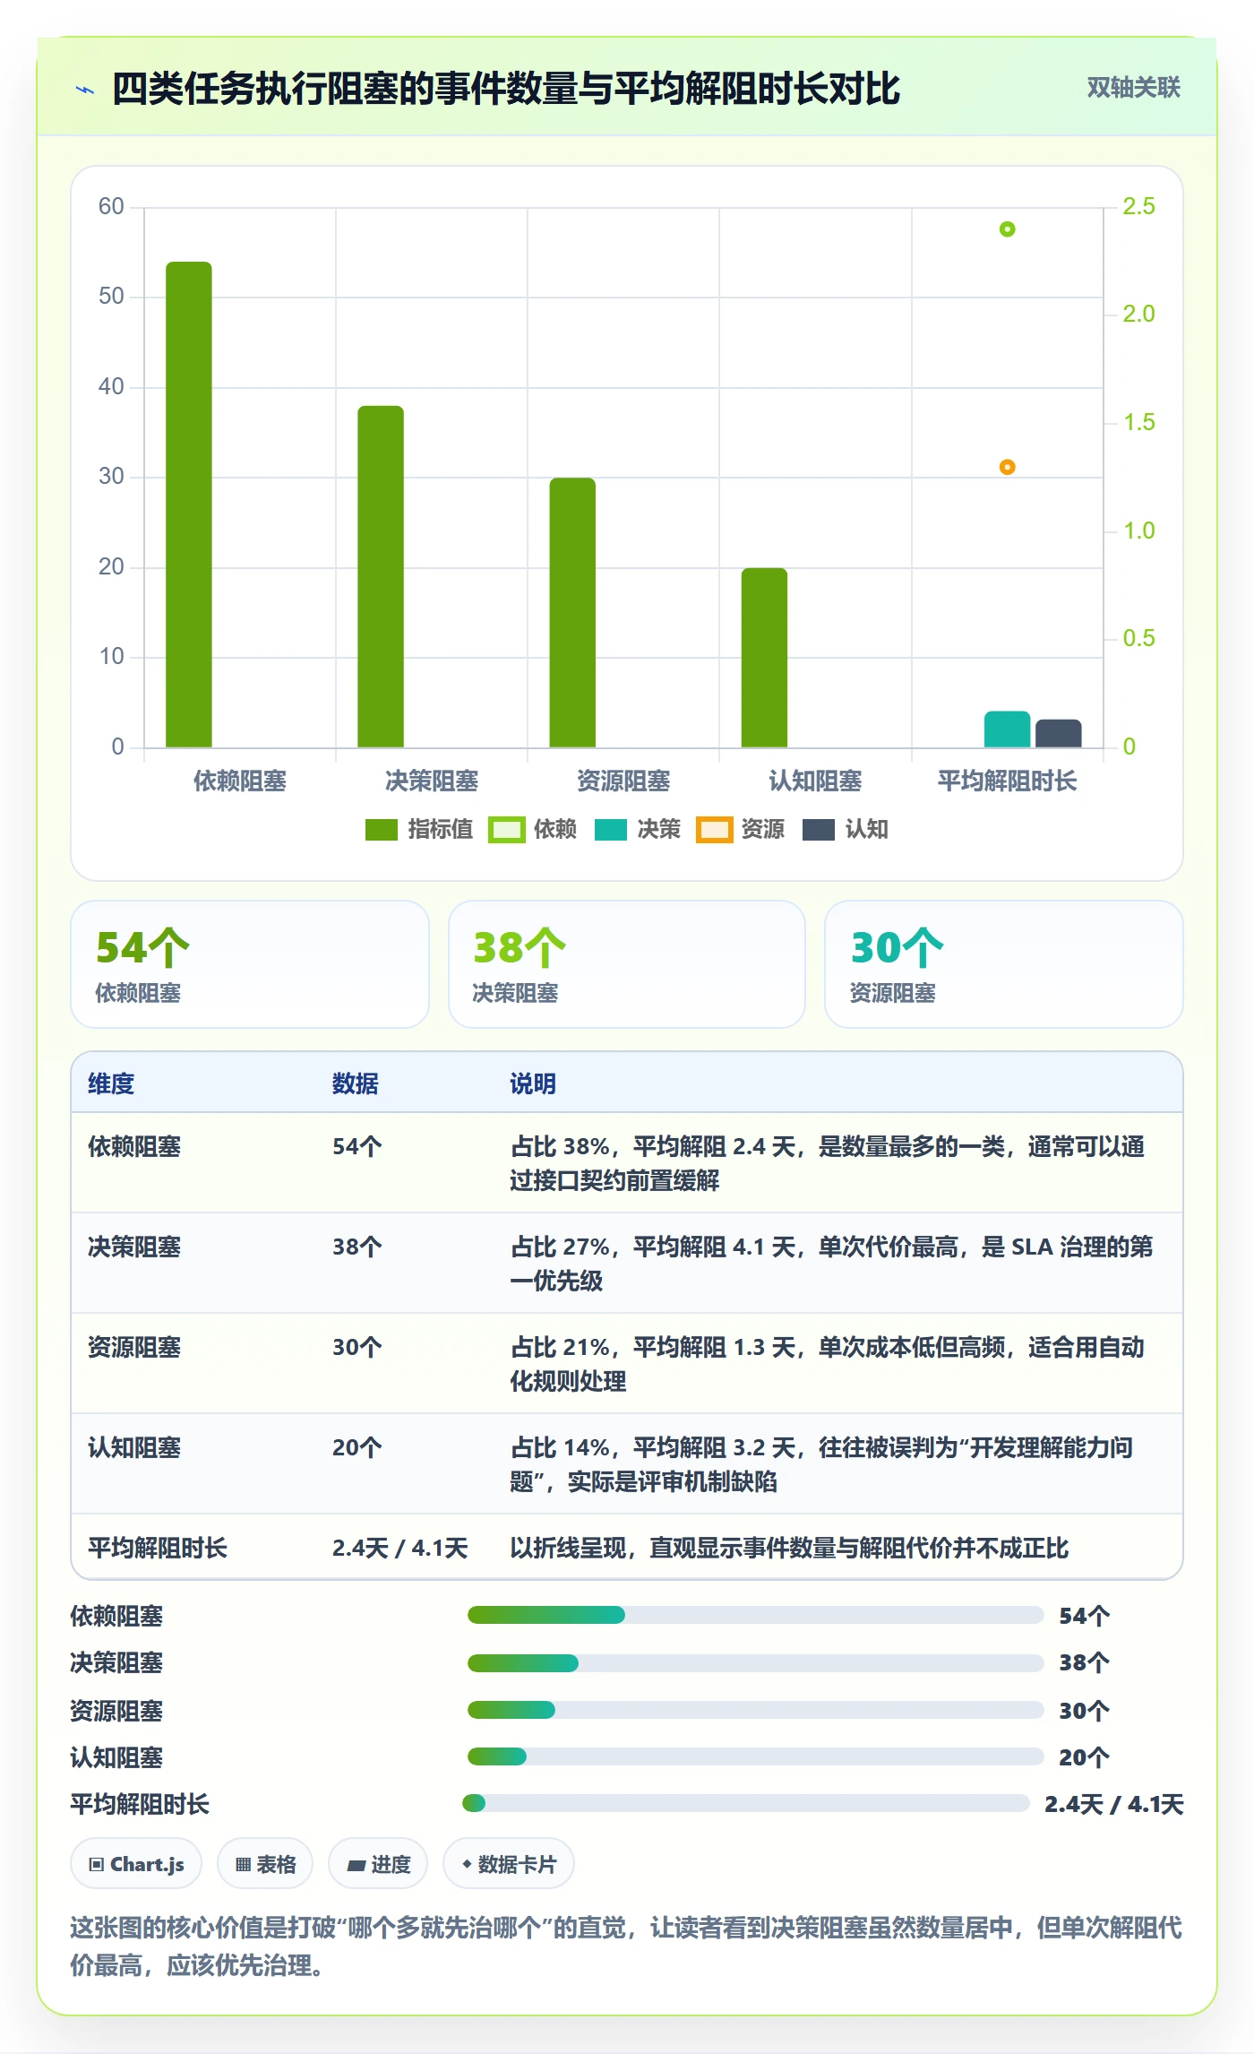
Task: Open the 30个 资源阻塞 data card
Action: (1004, 964)
